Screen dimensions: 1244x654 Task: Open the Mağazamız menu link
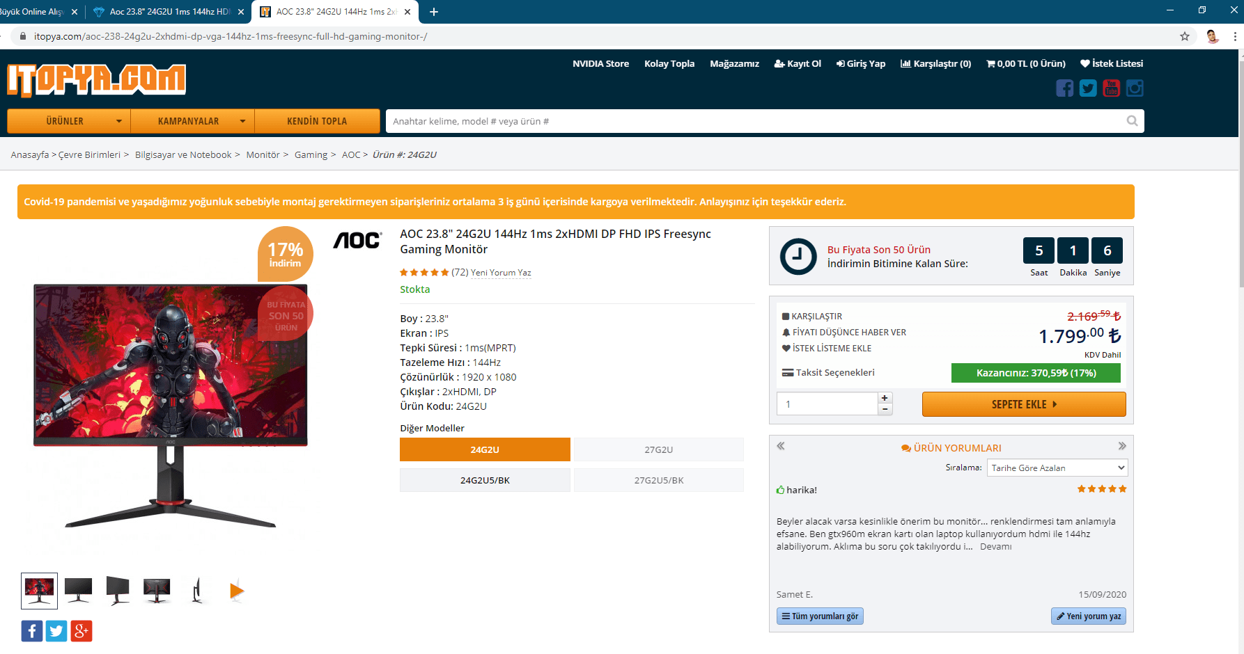point(734,63)
